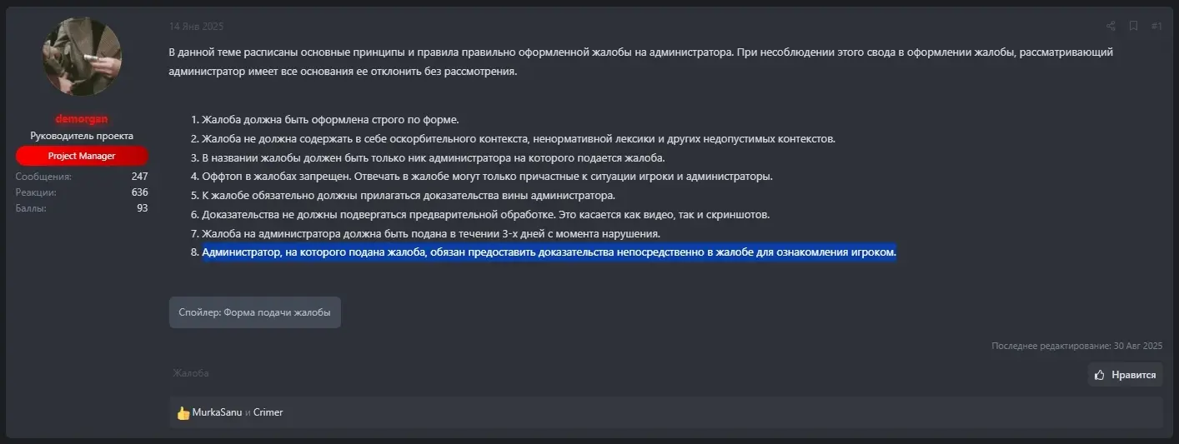1179x444 pixels.
Task: Click the thumbs-up reaction icon beside MurkaSanu
Action: [x=183, y=412]
